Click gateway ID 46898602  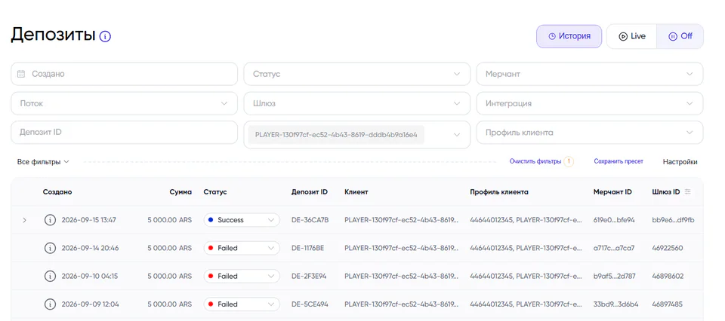pos(668,277)
